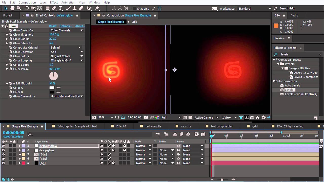Click the Color A white swatch

(52, 88)
